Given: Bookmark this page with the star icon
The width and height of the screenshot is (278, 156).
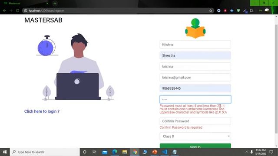Looking at the screenshot, I should click(210, 10).
